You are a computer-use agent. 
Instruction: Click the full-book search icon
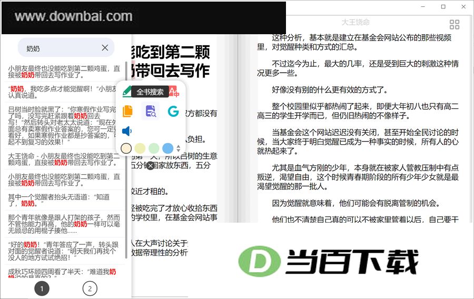tap(151, 111)
